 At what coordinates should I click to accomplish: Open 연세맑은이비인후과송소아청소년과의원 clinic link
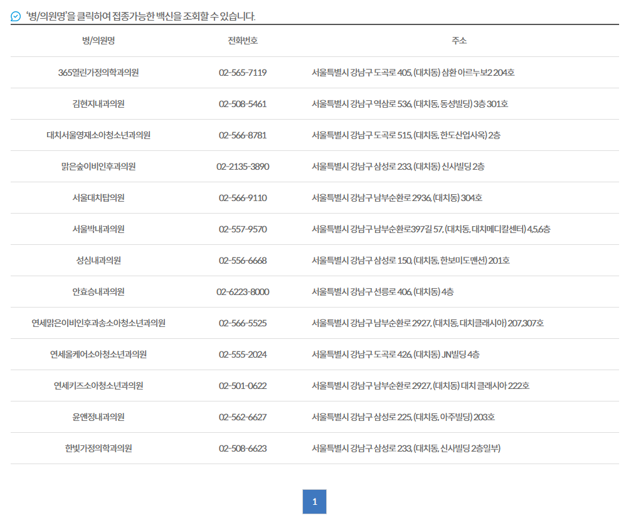click(98, 323)
